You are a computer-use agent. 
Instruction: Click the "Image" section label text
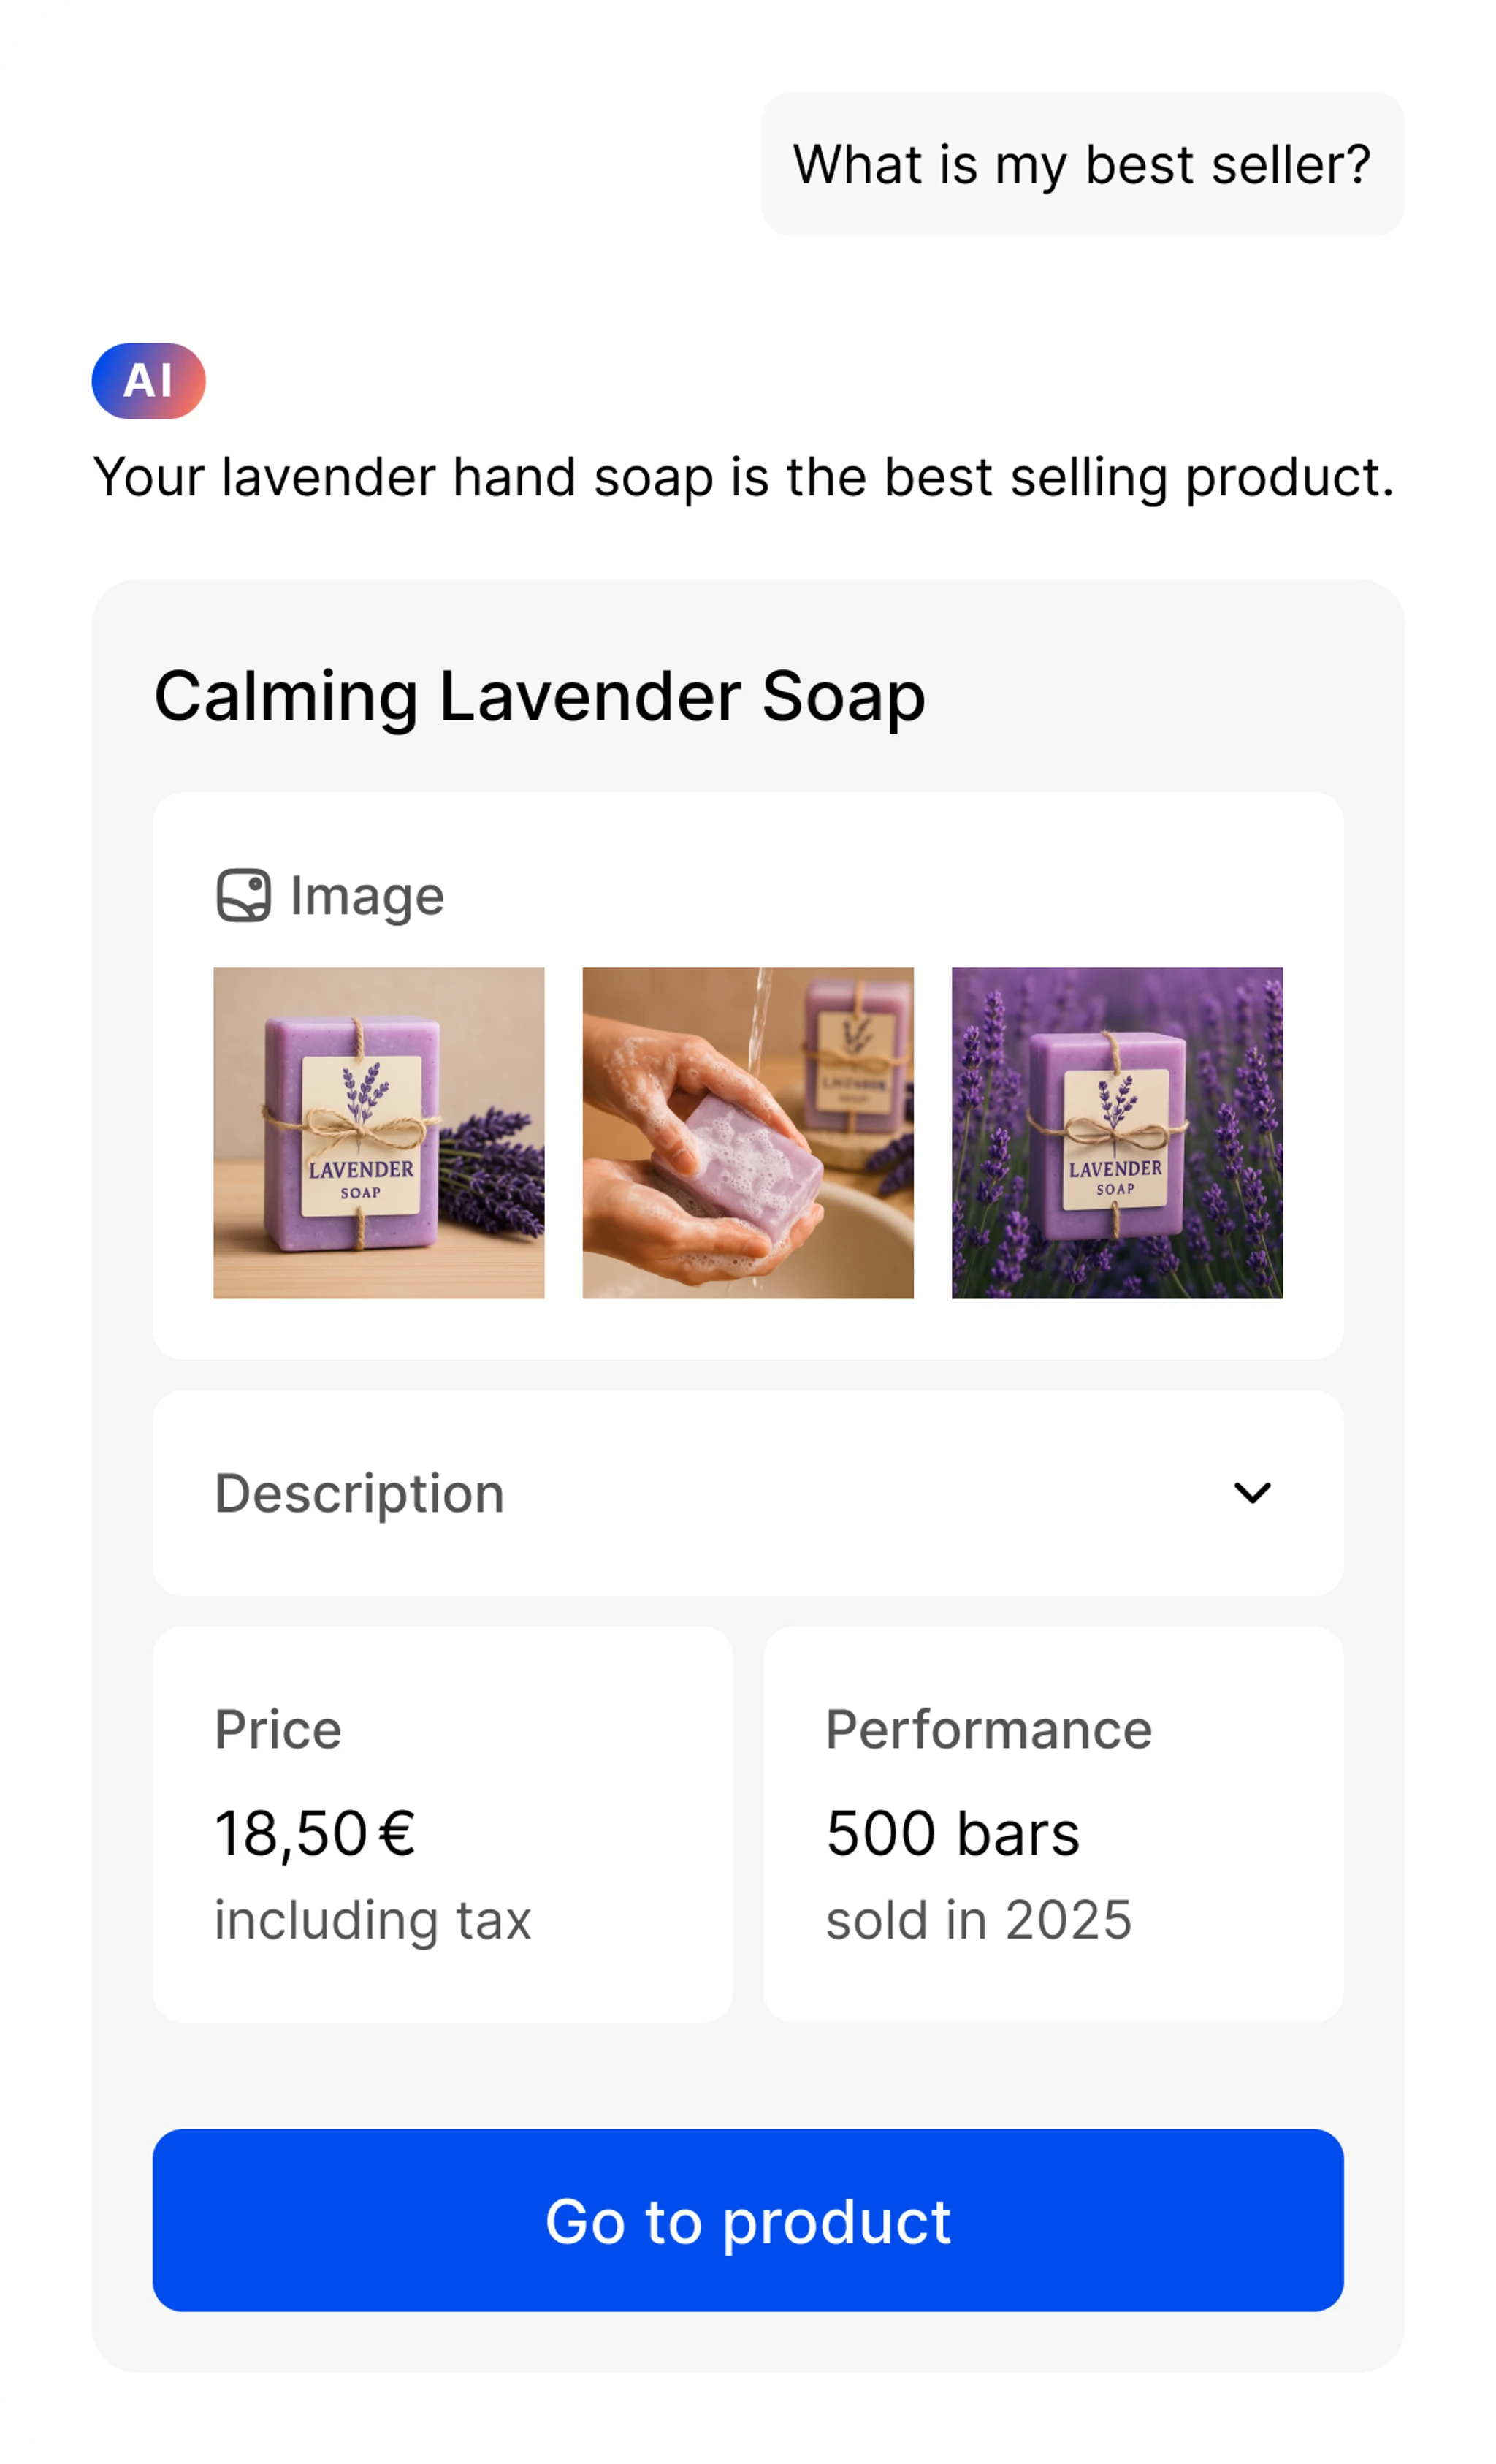pyautogui.click(x=367, y=895)
